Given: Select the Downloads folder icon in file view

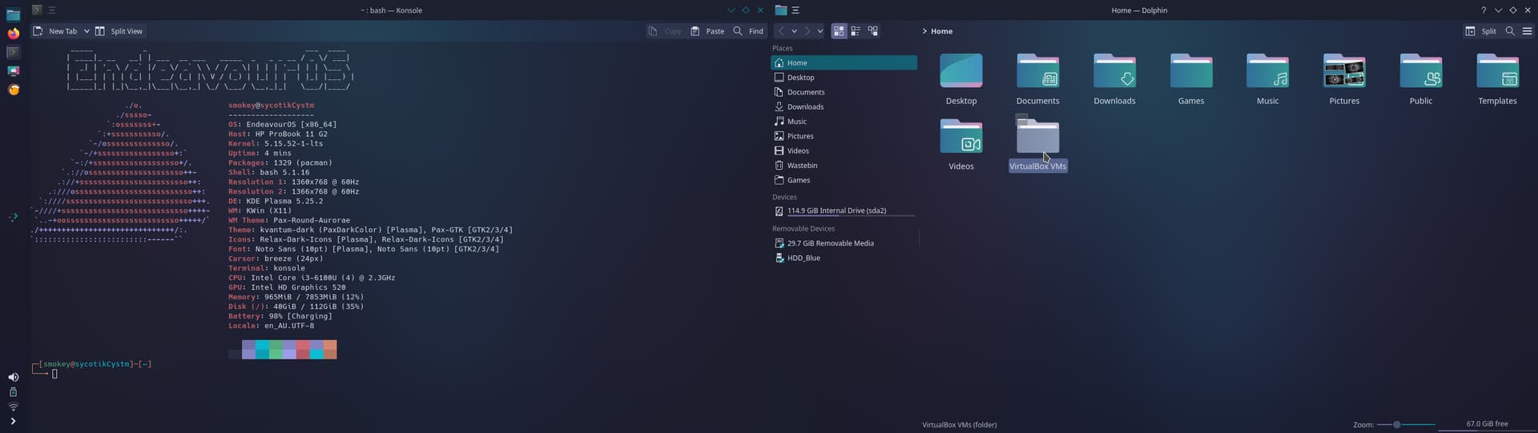Looking at the screenshot, I should coord(1114,71).
